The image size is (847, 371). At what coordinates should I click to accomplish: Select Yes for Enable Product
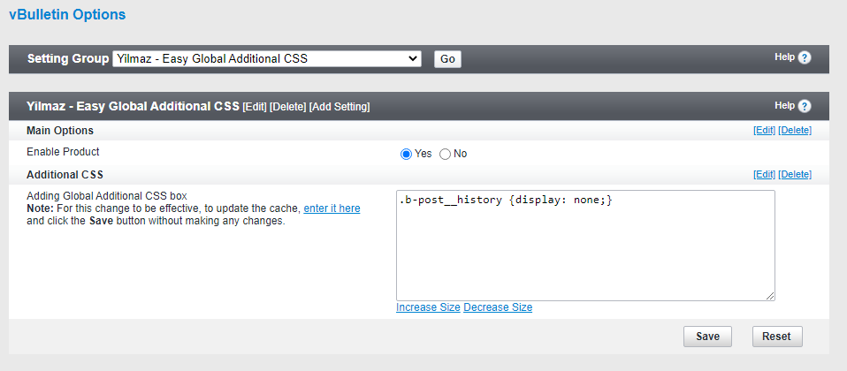(x=407, y=154)
